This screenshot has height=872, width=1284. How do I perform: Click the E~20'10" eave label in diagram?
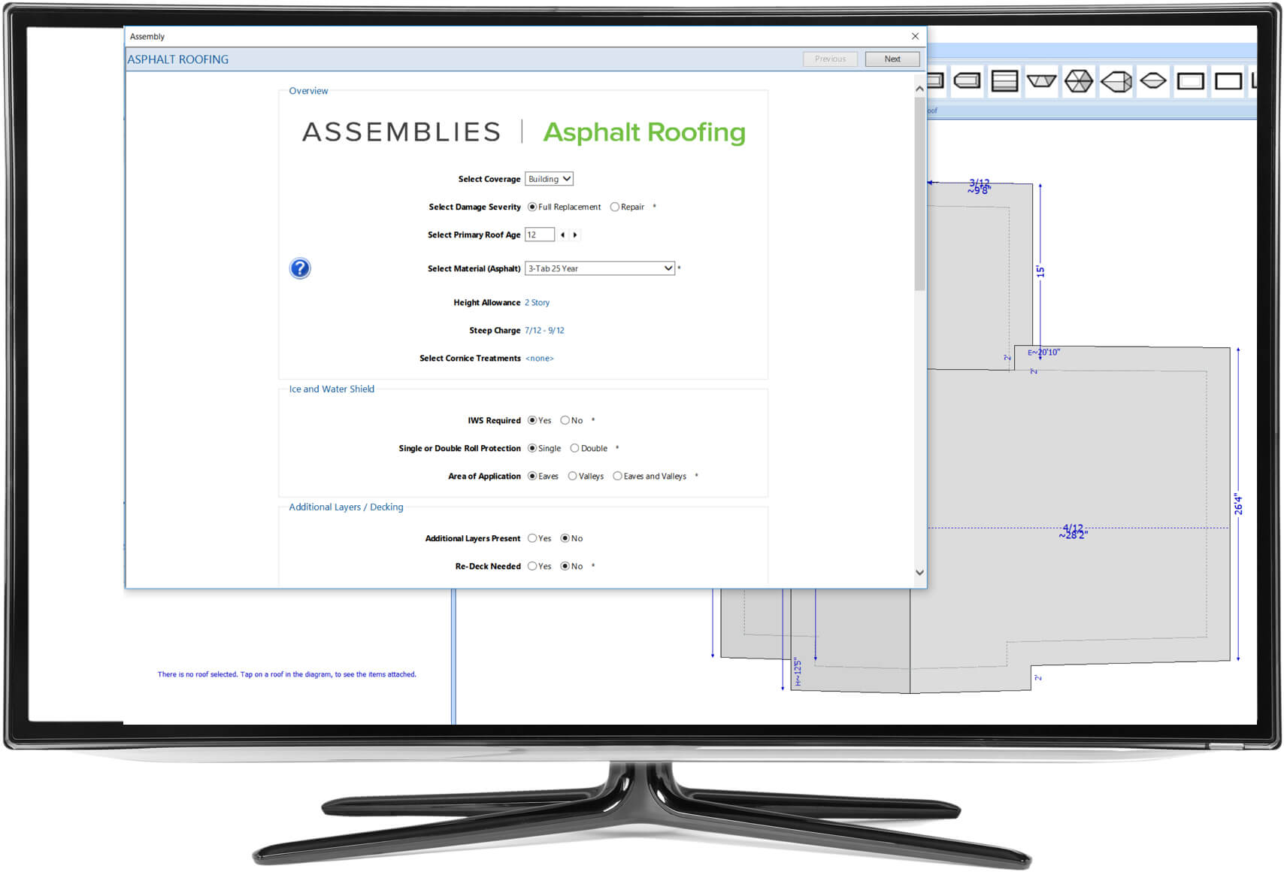point(1043,352)
